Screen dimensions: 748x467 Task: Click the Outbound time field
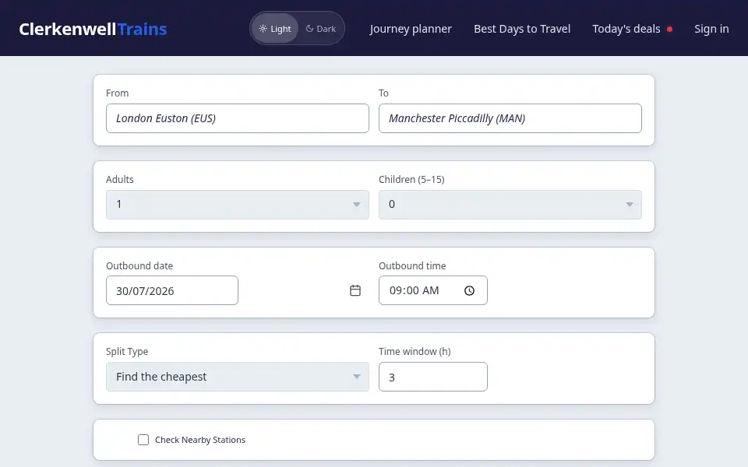click(x=433, y=290)
